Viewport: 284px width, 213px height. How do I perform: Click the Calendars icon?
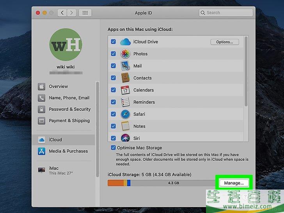click(x=125, y=90)
